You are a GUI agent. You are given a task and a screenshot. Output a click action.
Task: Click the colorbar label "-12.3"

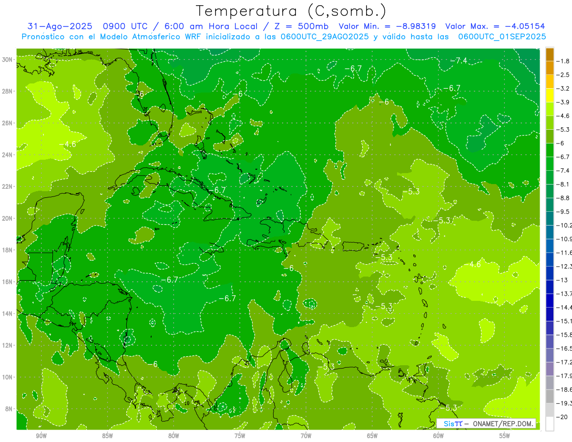564,266
